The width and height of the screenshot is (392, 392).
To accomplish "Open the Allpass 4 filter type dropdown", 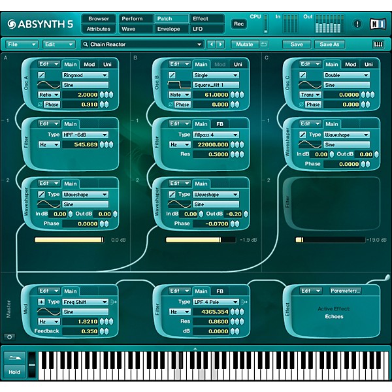I will [216, 135].
